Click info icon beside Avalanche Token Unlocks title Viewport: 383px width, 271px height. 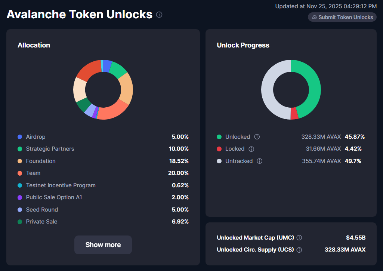pos(159,15)
